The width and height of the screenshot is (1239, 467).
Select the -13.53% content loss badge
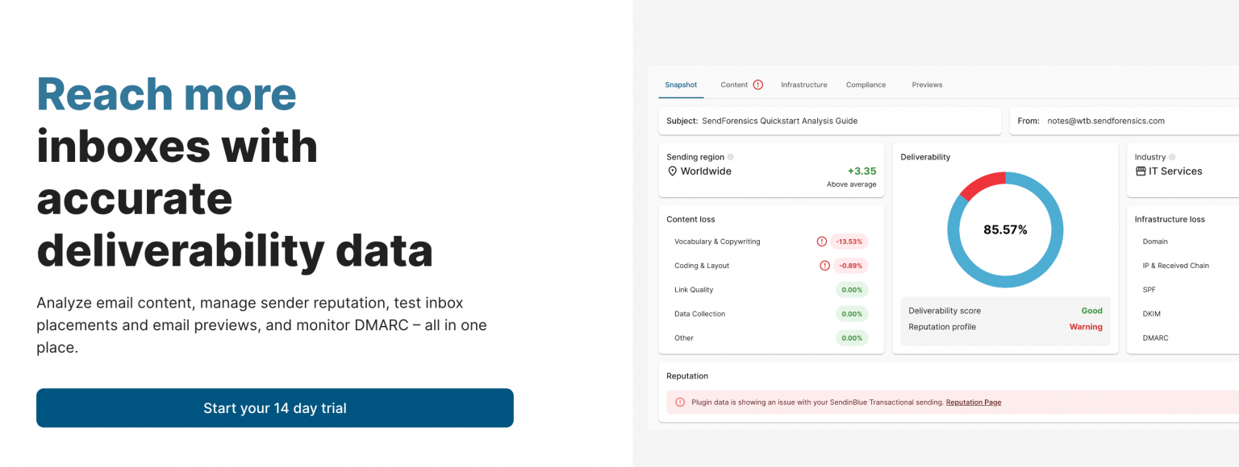851,241
